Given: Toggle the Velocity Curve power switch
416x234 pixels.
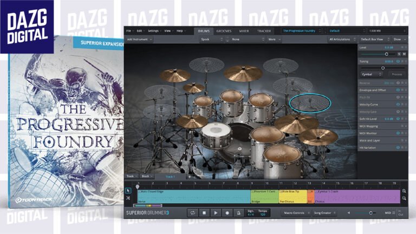Looking at the screenshot, I should coord(398,105).
